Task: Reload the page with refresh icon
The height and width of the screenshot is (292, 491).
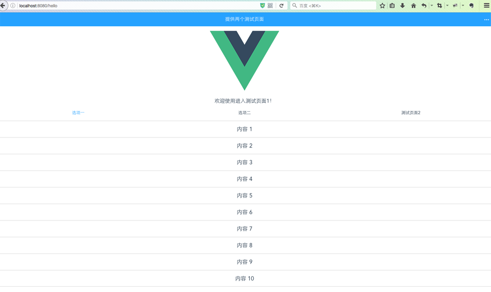Action: (281, 6)
